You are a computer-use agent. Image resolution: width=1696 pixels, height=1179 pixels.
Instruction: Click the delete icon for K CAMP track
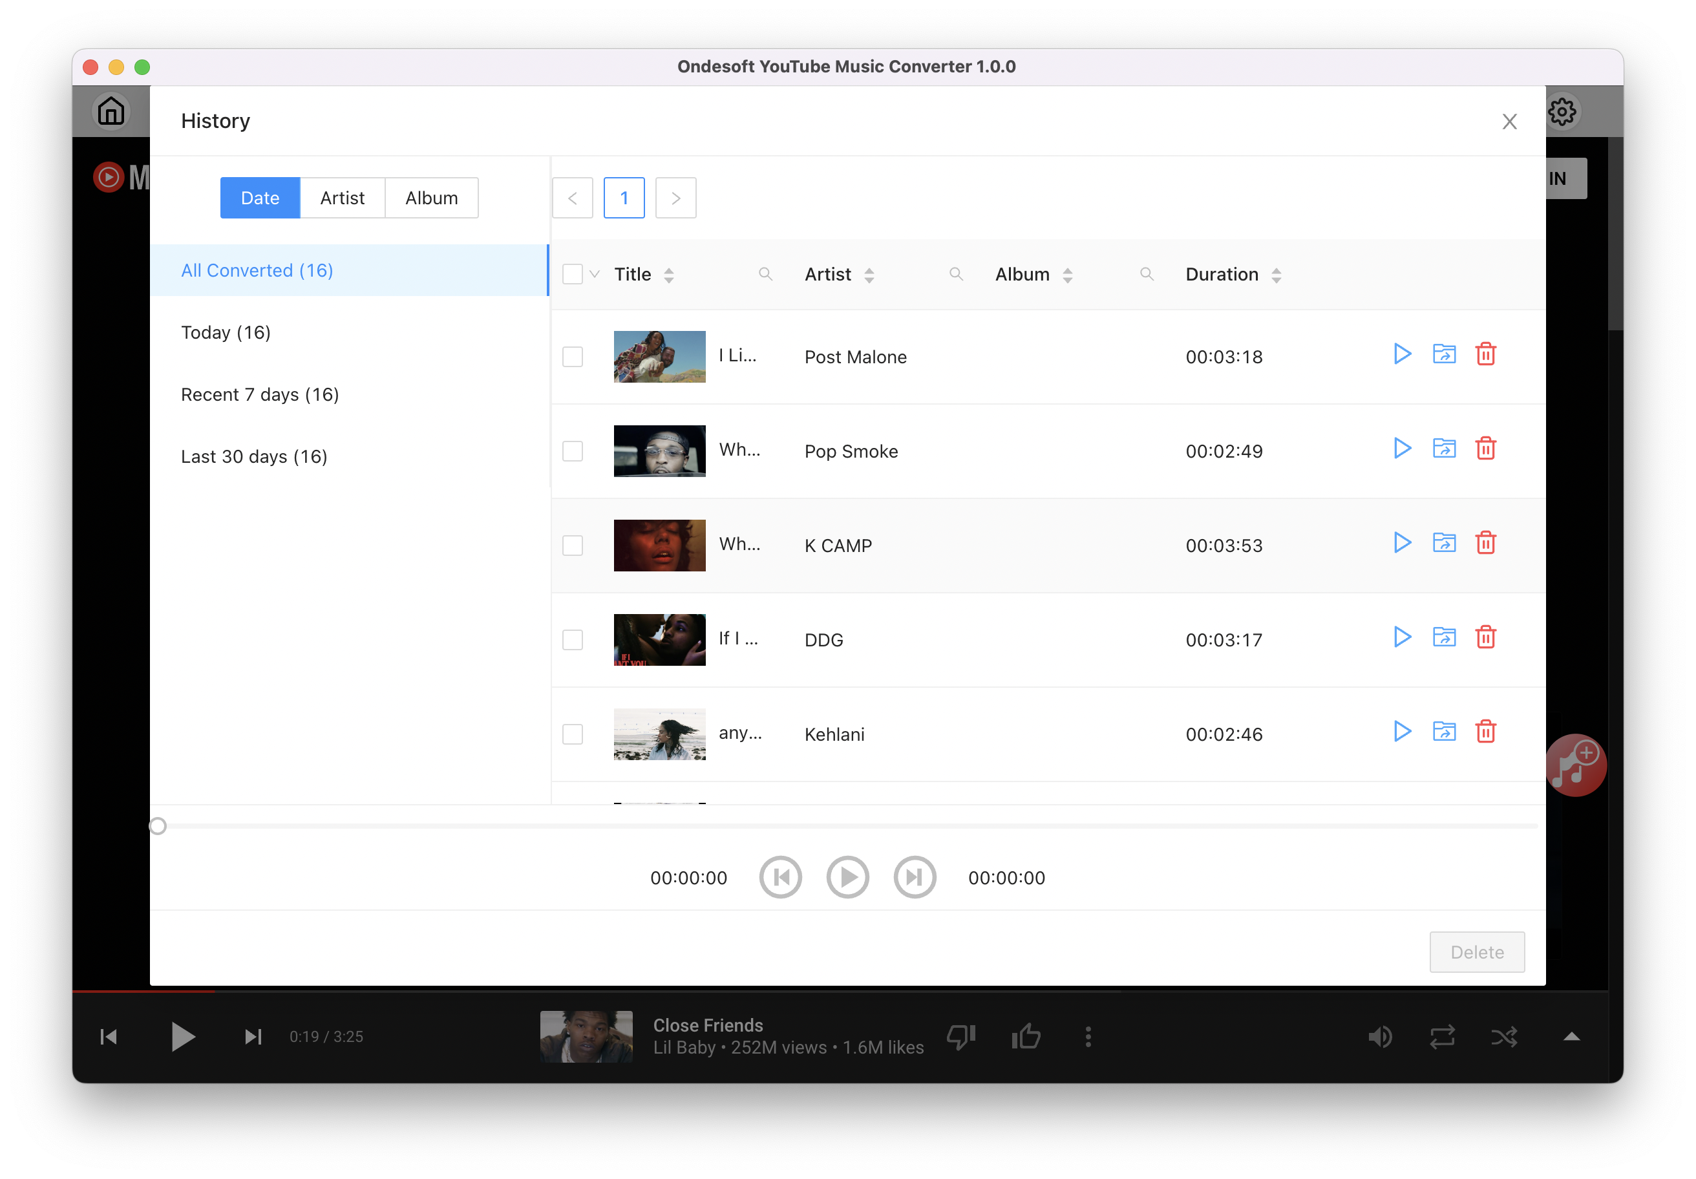pos(1485,542)
